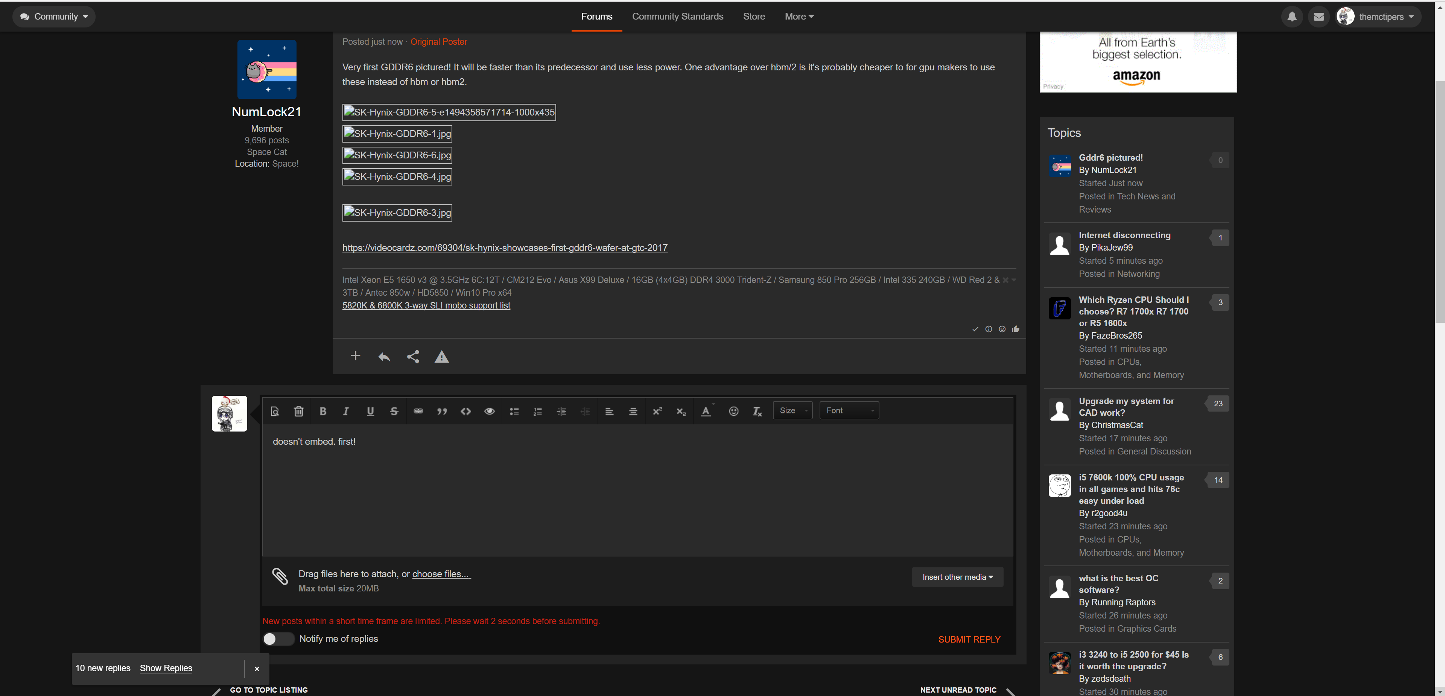Viewport: 1445px width, 696px height.
Task: Toggle strikethrough formatting in reply editor
Action: click(394, 411)
